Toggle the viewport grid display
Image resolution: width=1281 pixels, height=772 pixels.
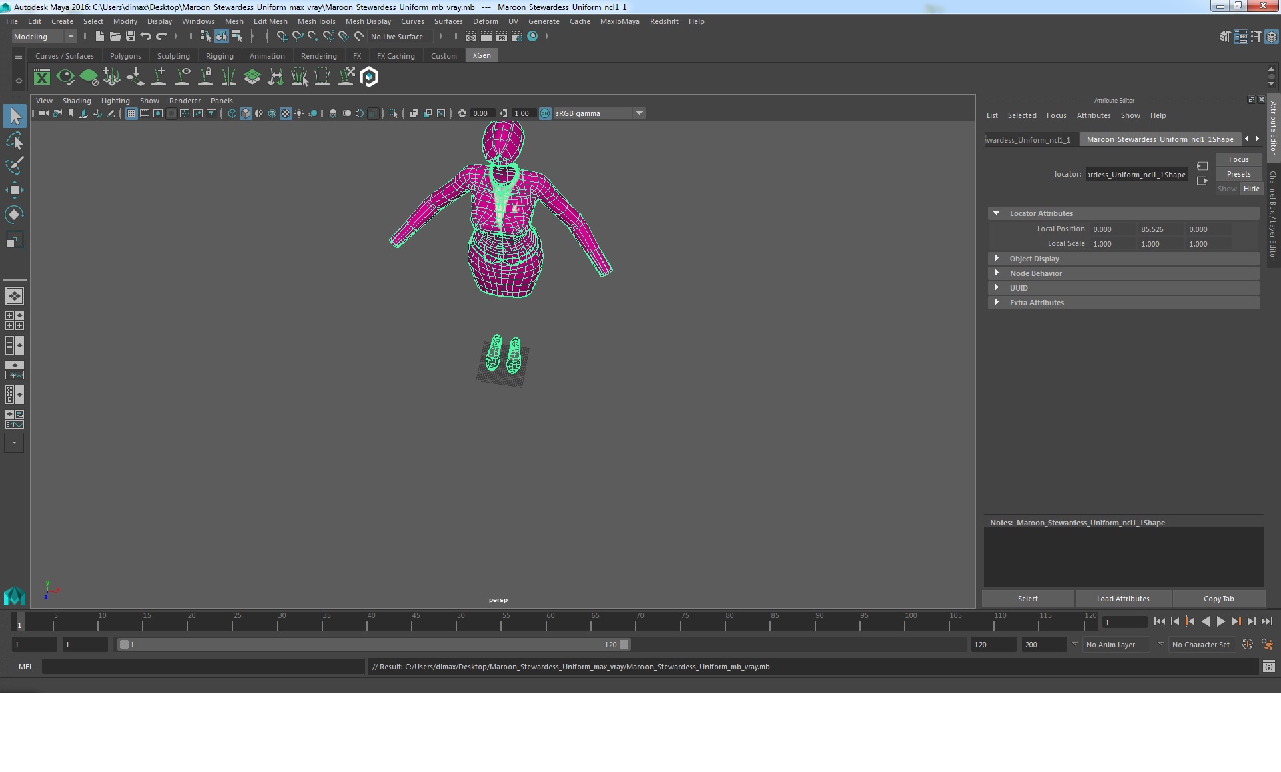point(131,113)
